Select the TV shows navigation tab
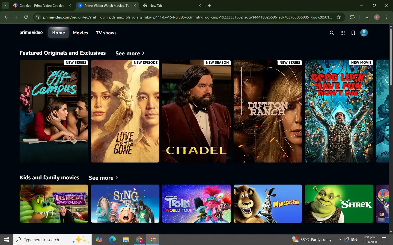 tap(106, 33)
